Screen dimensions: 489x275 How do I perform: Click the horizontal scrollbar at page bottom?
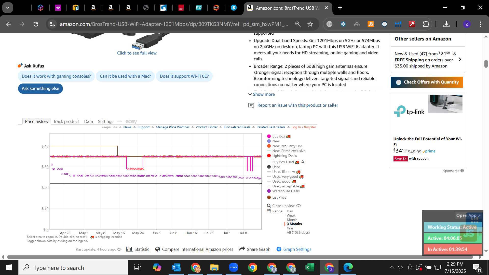tap(240, 257)
